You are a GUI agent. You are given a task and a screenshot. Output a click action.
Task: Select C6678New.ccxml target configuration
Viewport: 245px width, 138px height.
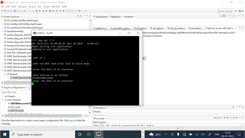(20, 103)
